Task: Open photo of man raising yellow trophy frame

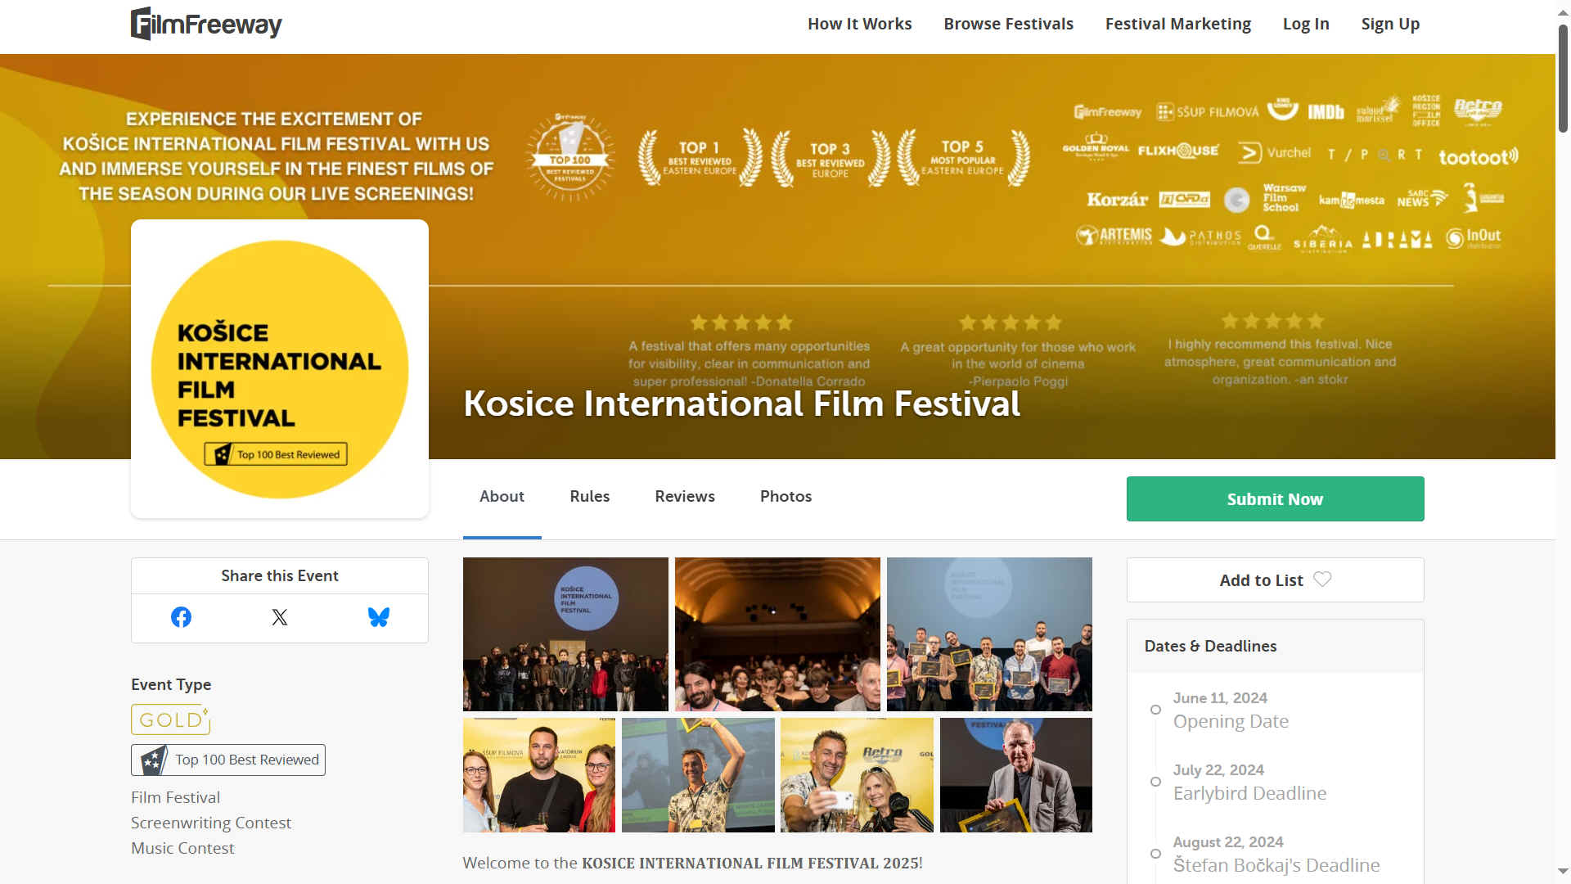Action: point(698,775)
